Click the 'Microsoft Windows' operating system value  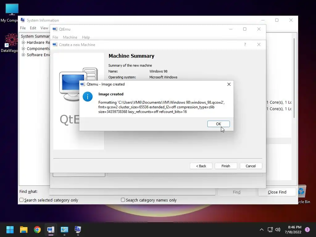pos(163,77)
